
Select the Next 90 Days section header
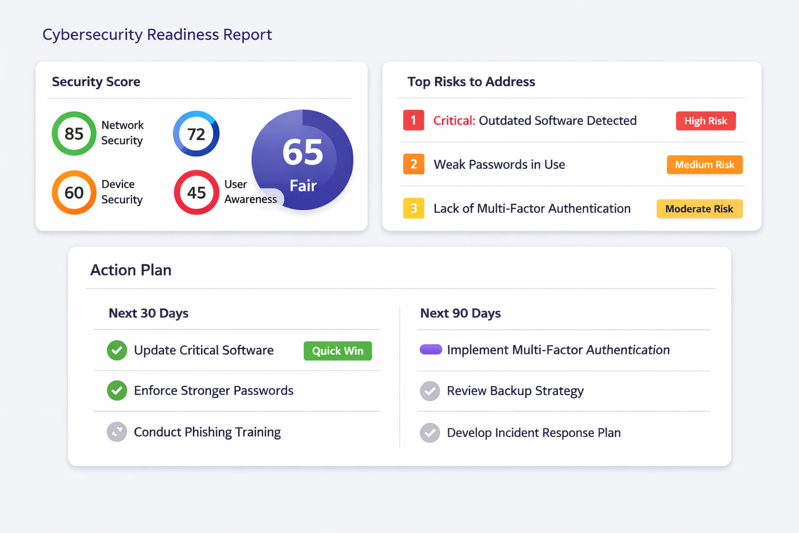(460, 313)
